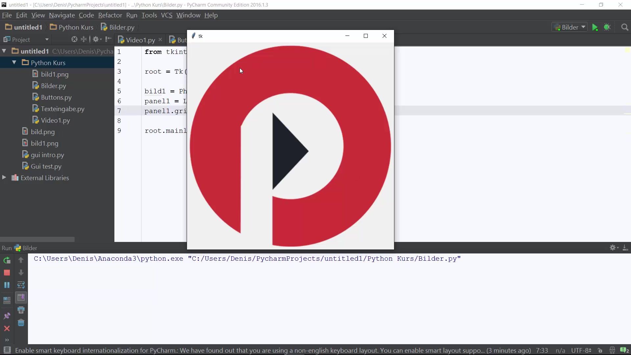Click the Pause Output icon
631x355 pixels.
7,285
